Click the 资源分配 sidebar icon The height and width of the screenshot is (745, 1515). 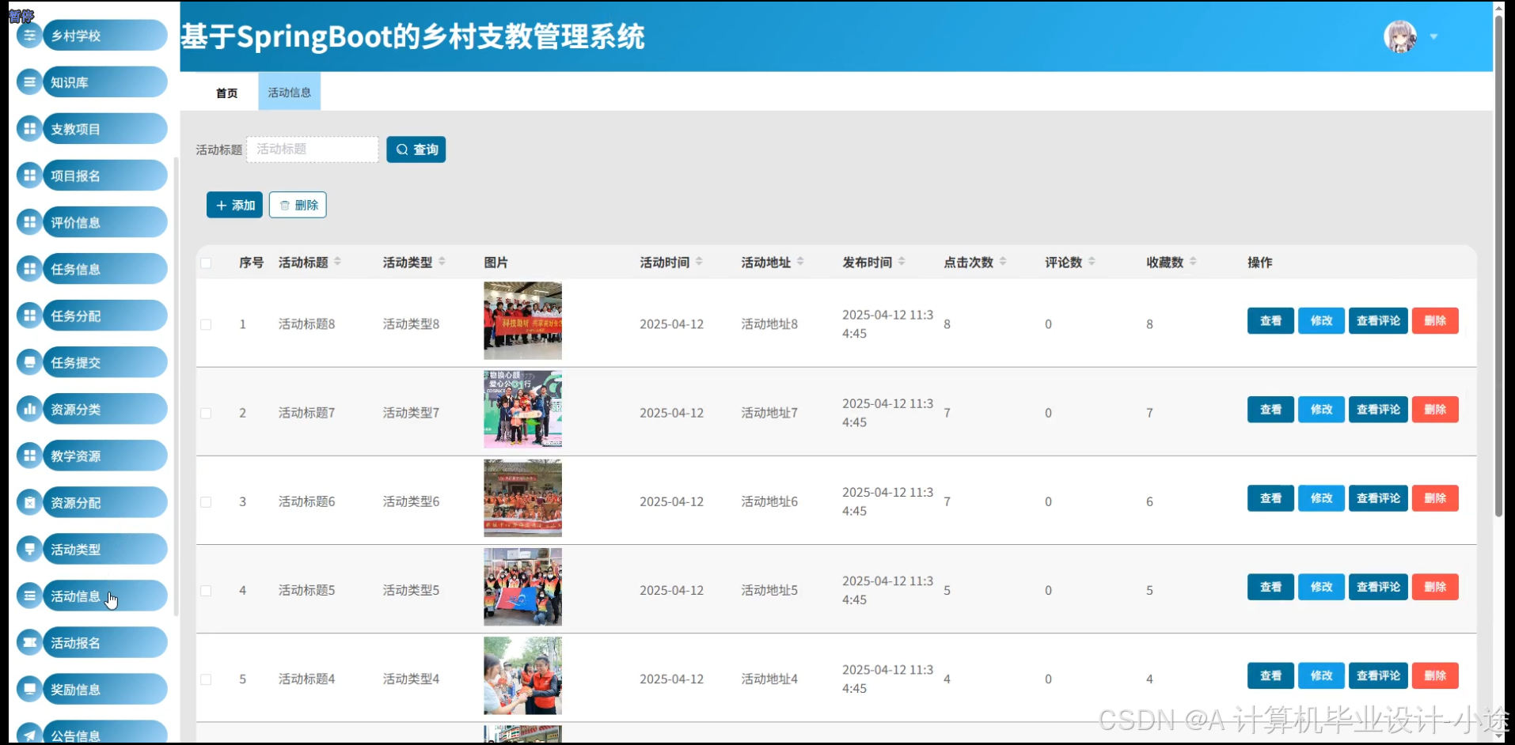point(29,502)
